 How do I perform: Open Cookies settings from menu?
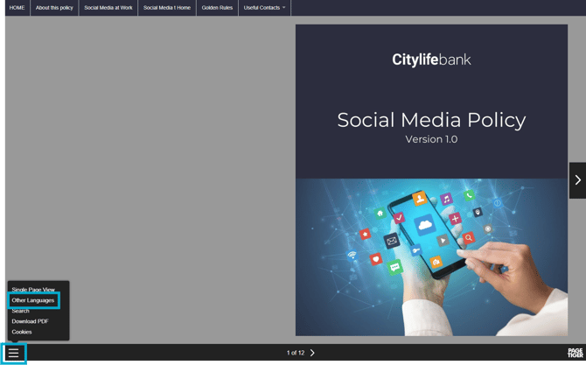[22, 332]
